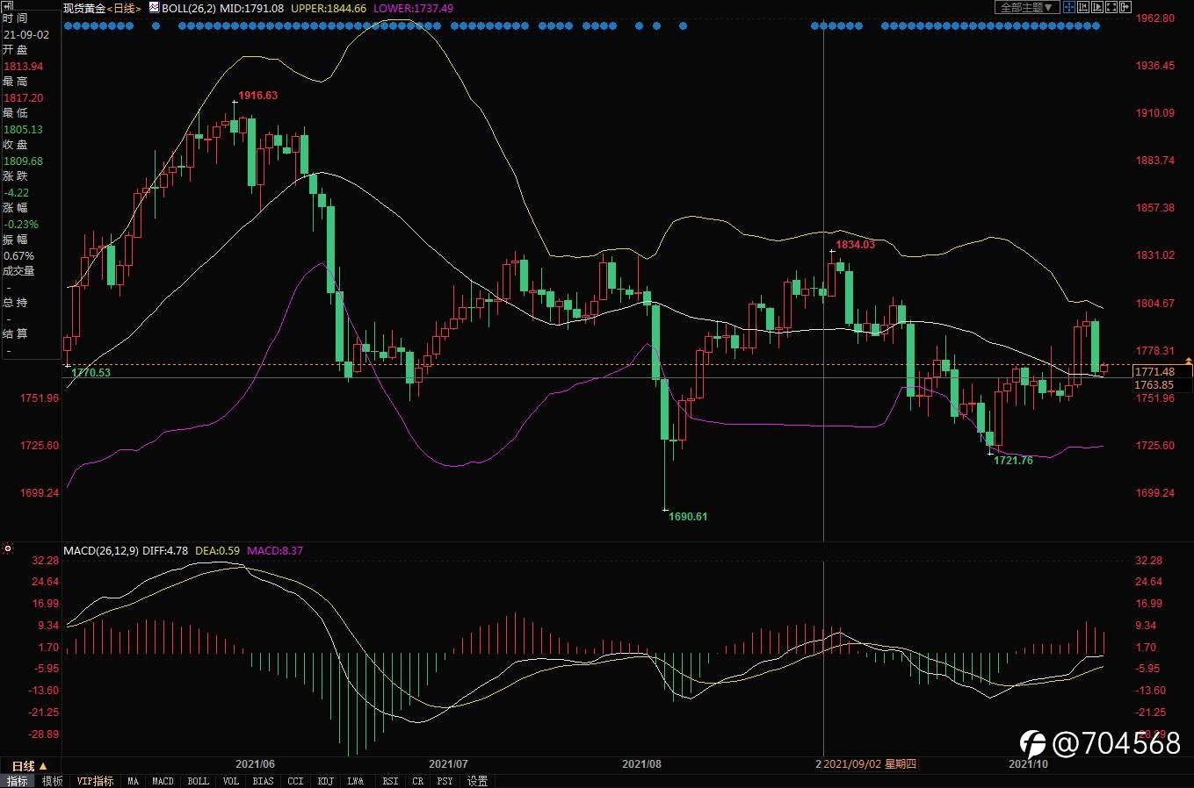
Task: Select the CR indicator
Action: point(417,781)
